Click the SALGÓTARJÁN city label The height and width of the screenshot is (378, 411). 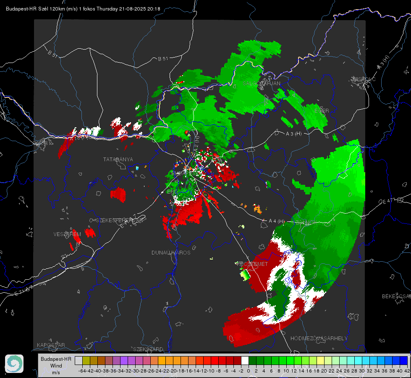coord(262,84)
